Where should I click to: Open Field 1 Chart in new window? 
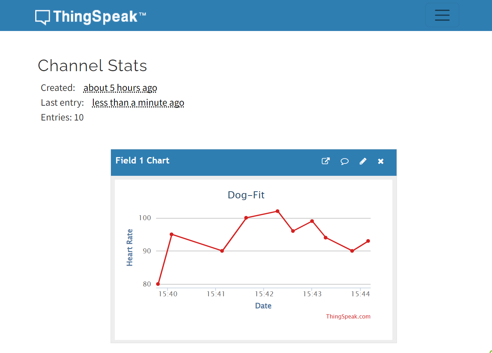(326, 161)
